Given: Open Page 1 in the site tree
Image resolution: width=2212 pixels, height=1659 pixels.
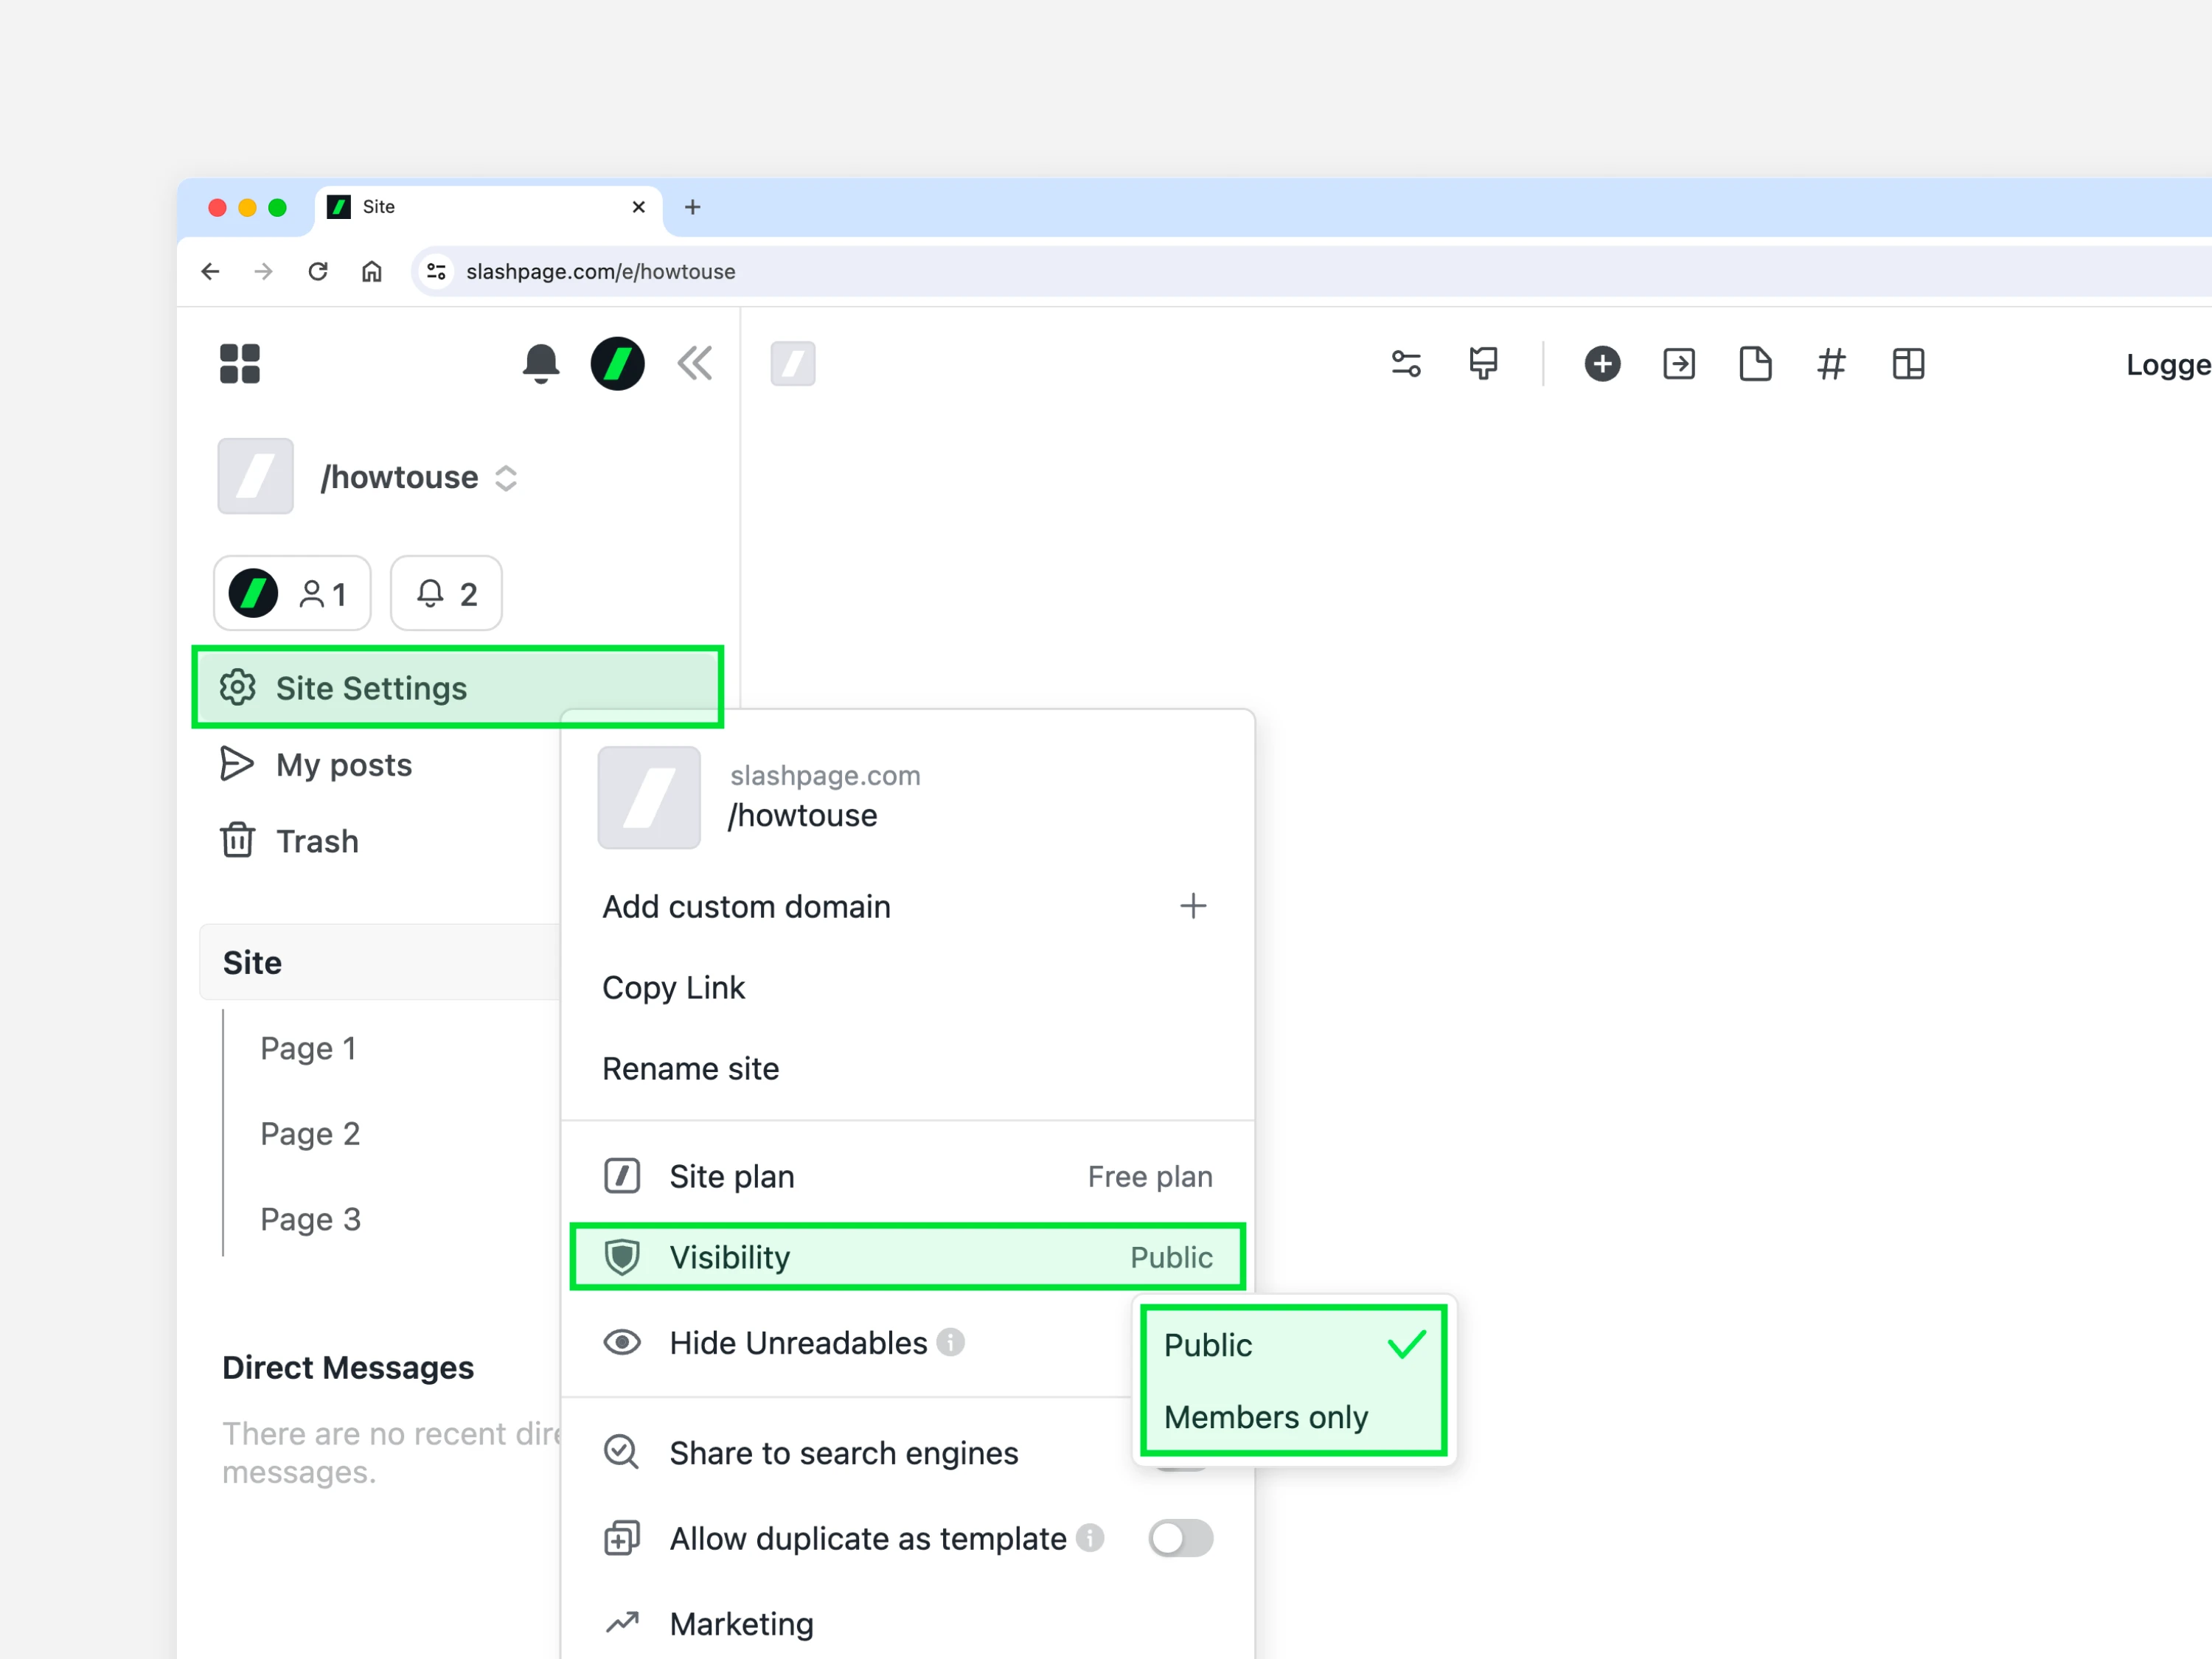Looking at the screenshot, I should pyautogui.click(x=308, y=1048).
